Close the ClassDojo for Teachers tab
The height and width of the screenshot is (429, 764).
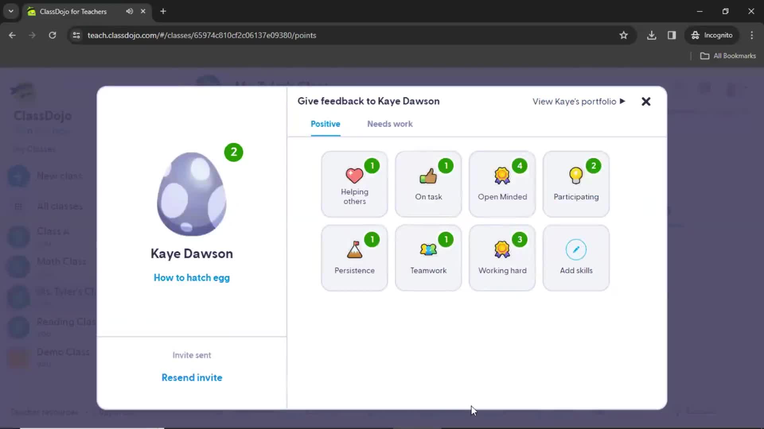tap(143, 11)
